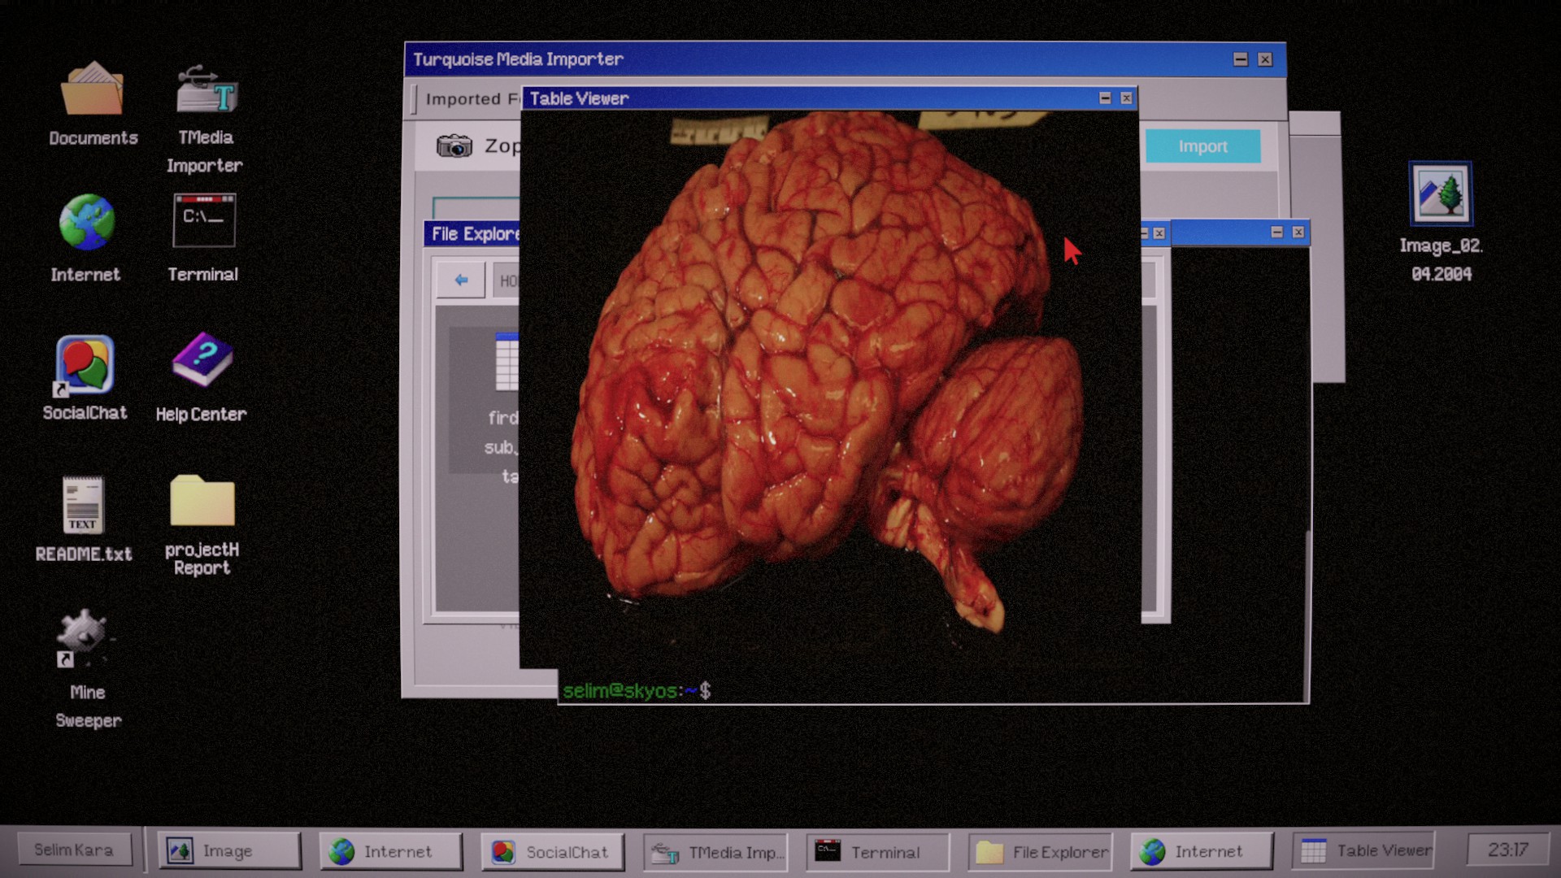Open the Documents folder icon
Image resolution: width=1561 pixels, height=878 pixels.
tap(92, 89)
